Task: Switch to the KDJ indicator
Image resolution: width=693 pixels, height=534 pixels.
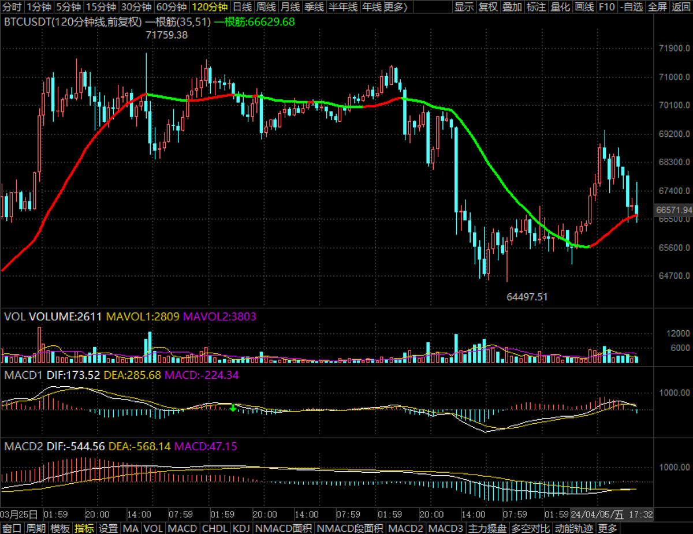Action: (241, 528)
